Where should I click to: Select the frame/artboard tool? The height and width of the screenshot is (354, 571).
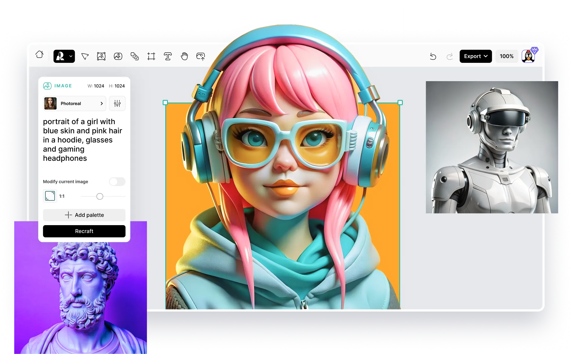[151, 56]
